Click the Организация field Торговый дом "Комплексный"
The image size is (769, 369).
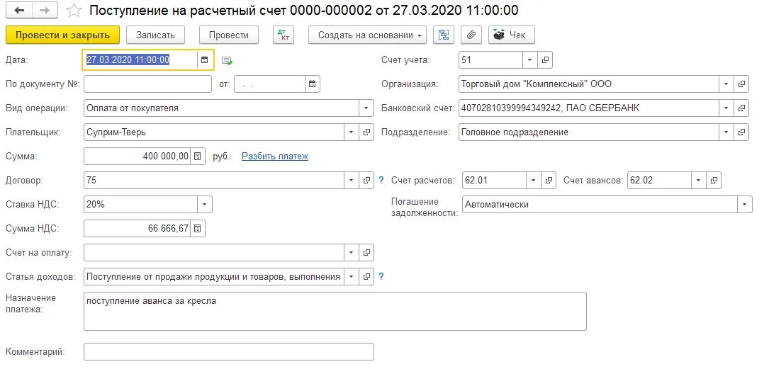tap(590, 84)
